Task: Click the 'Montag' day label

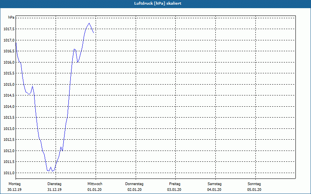Action: click(15, 184)
